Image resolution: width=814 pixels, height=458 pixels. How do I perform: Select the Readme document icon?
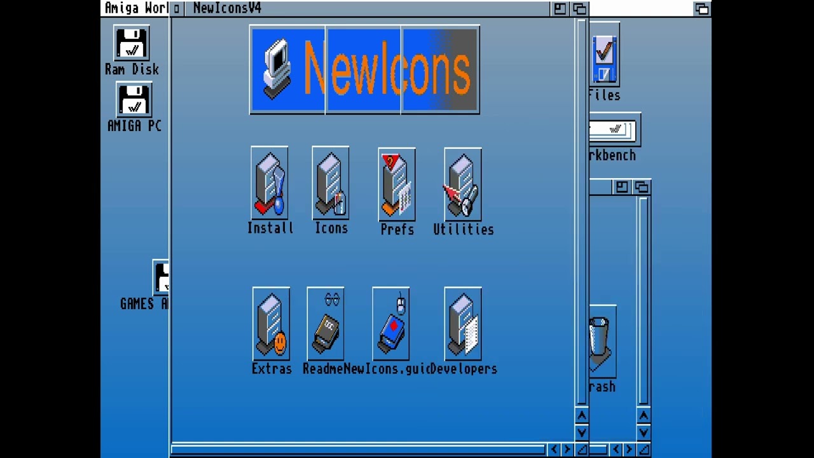coord(325,324)
